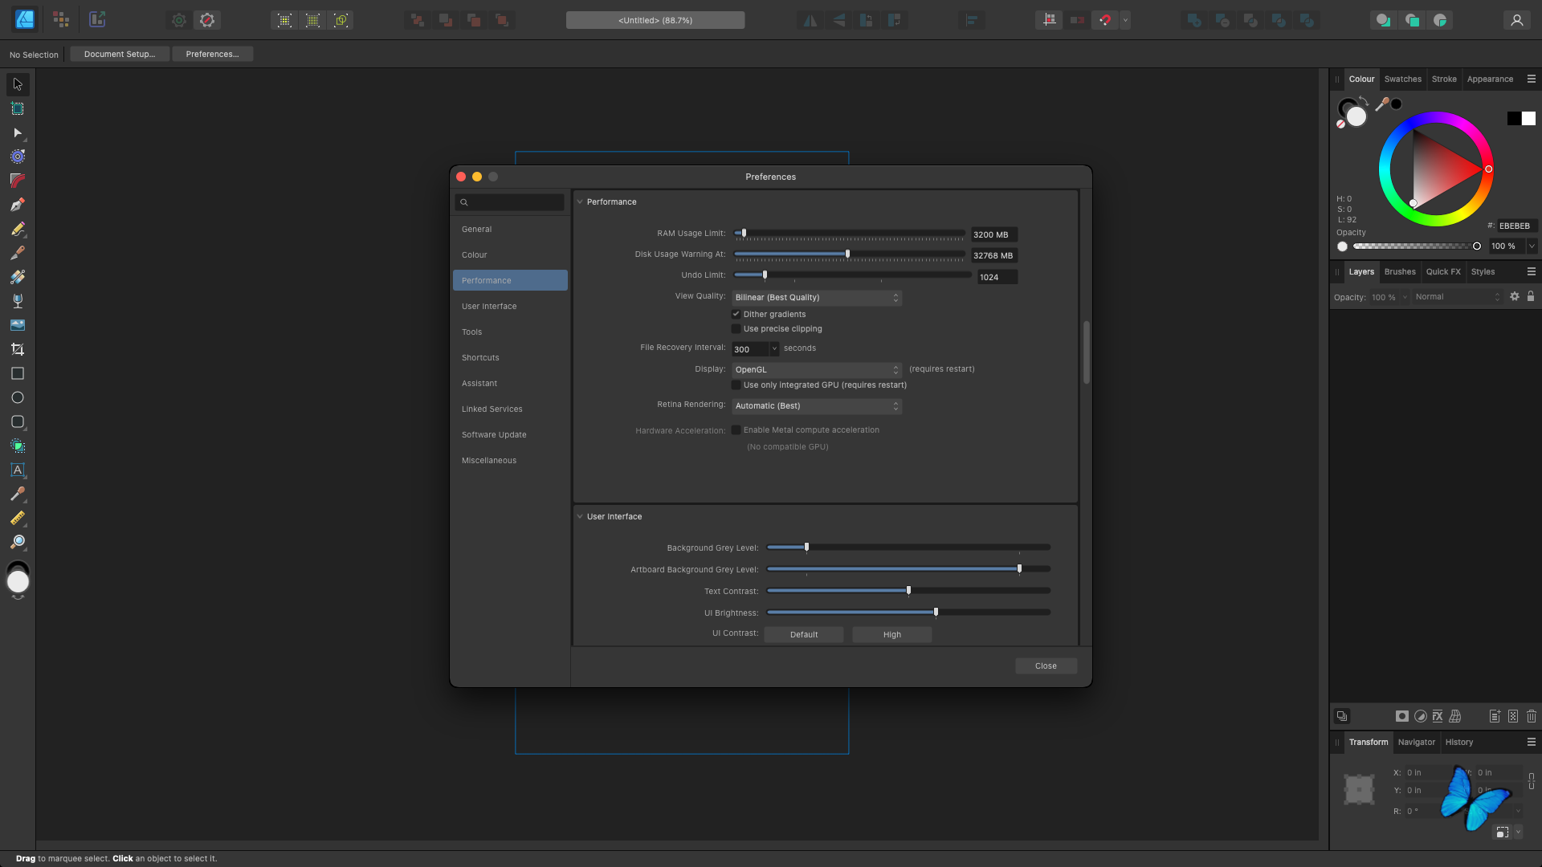Open the layer blend mode Normal dropdown

pos(1457,297)
